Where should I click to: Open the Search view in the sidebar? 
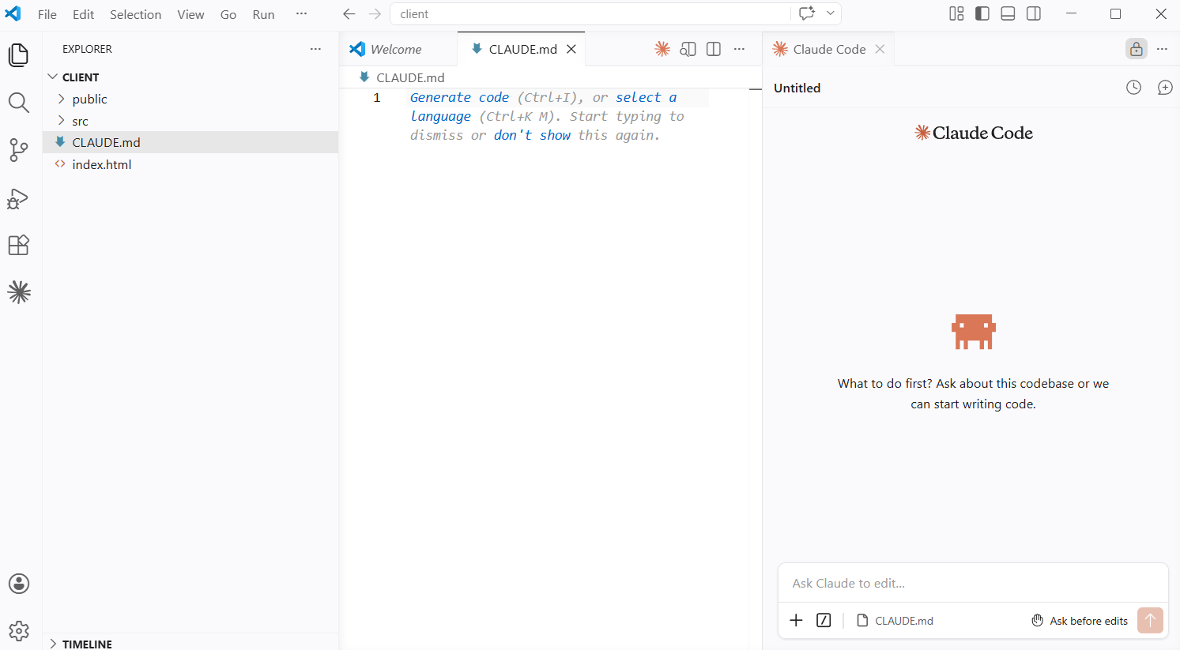(19, 103)
